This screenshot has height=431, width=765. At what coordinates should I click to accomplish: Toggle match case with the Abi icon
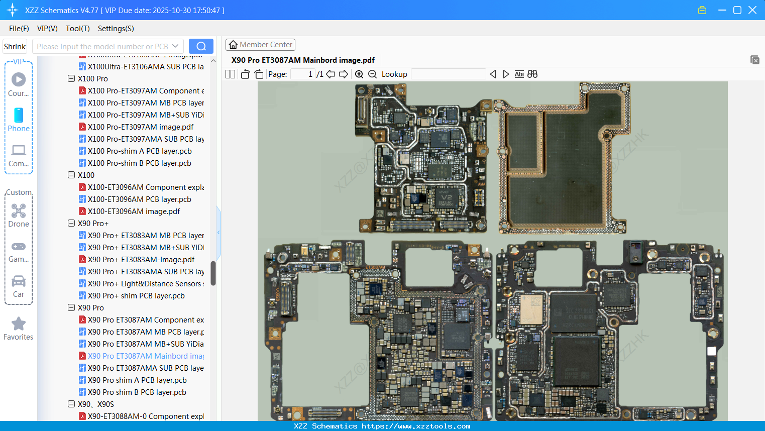point(519,74)
